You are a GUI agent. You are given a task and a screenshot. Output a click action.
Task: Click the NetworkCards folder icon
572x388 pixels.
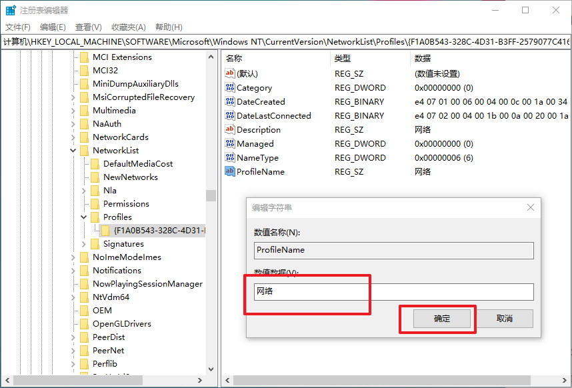pyautogui.click(x=84, y=137)
